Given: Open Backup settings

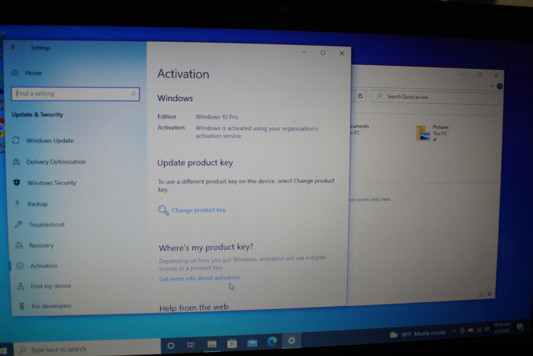Looking at the screenshot, I should click(31, 204).
